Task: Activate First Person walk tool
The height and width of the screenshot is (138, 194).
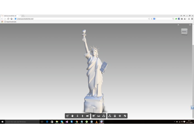Action: point(82,116)
